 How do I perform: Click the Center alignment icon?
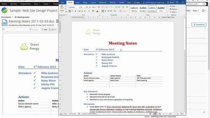click(x=105, y=11)
